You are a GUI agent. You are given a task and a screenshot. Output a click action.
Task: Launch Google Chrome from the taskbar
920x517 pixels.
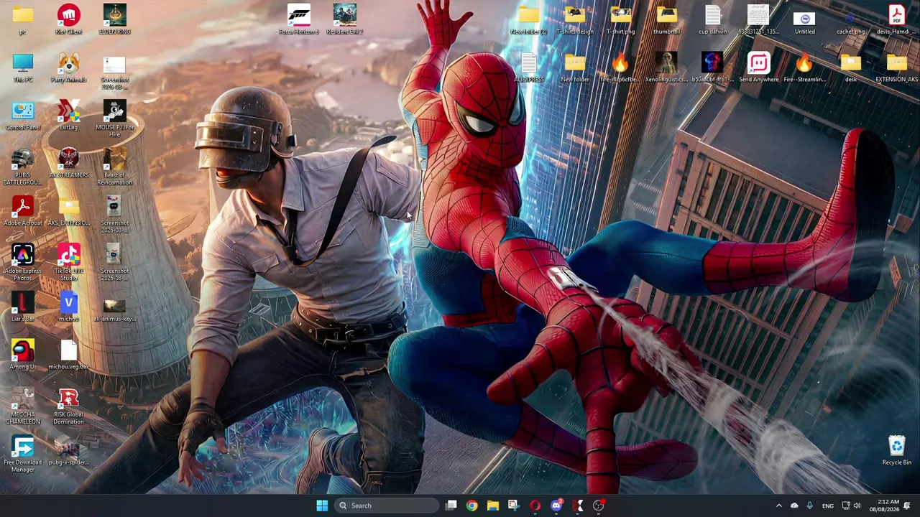(x=471, y=506)
